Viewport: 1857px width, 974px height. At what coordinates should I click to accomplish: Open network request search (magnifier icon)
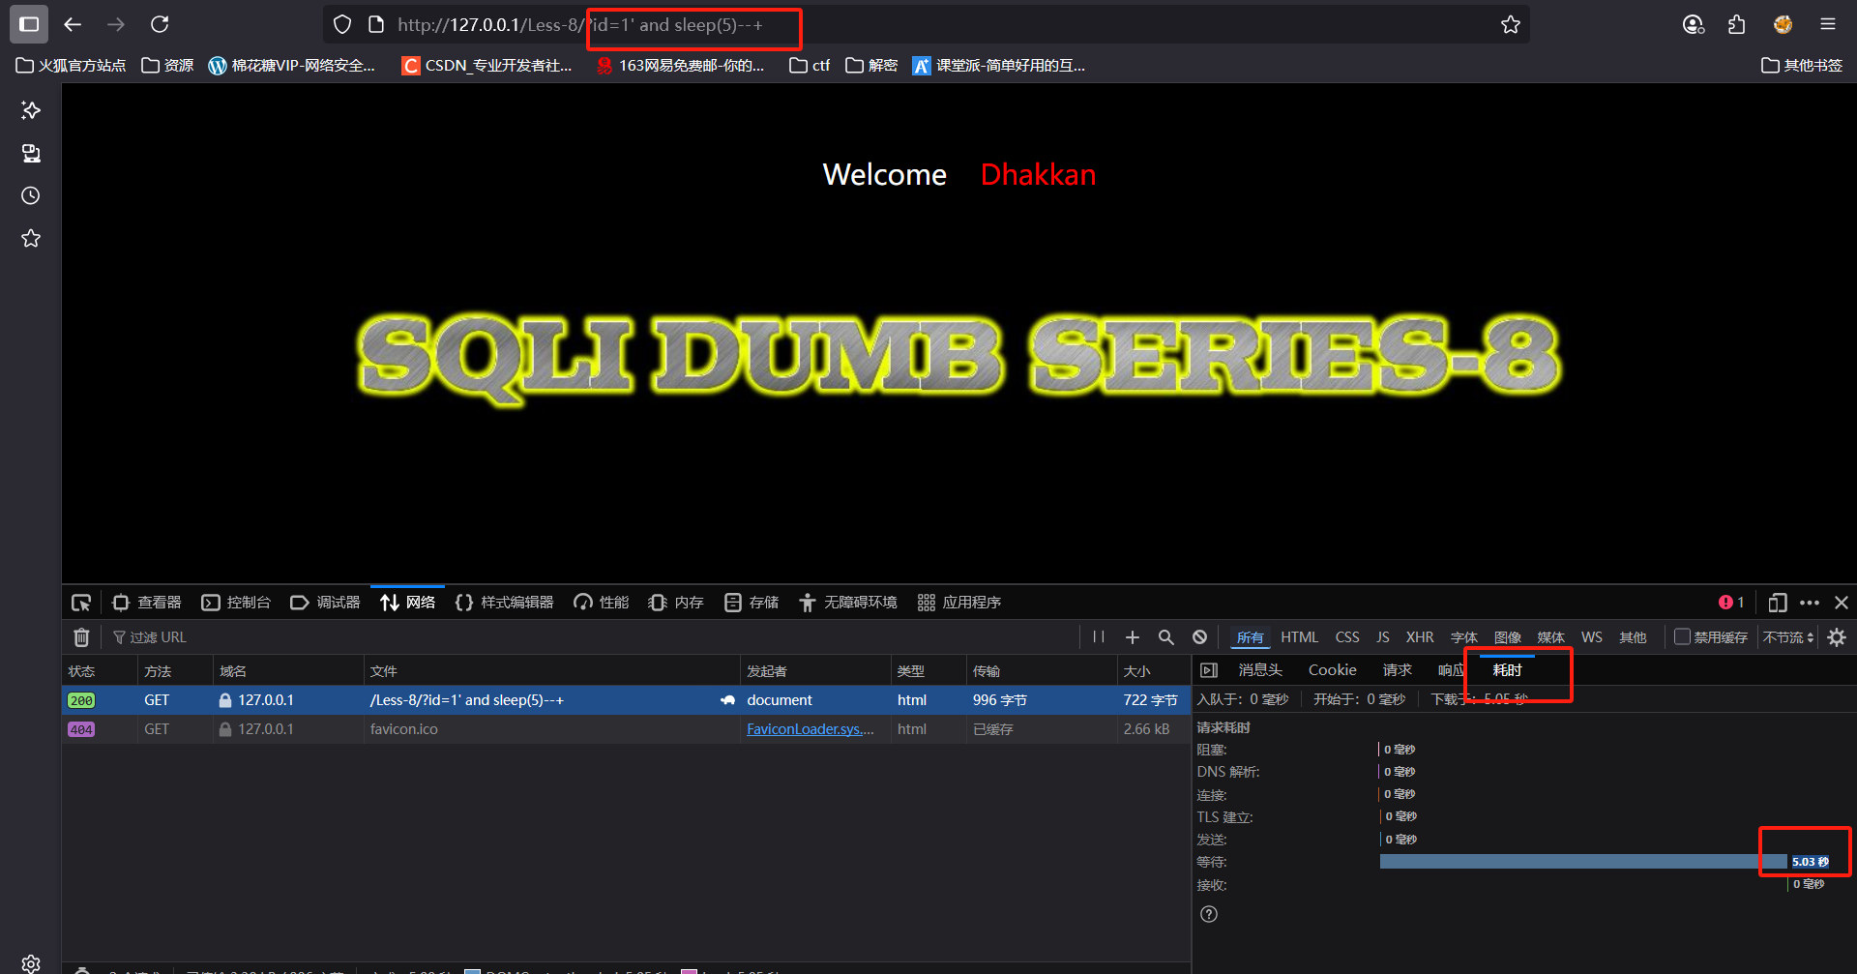tap(1165, 636)
